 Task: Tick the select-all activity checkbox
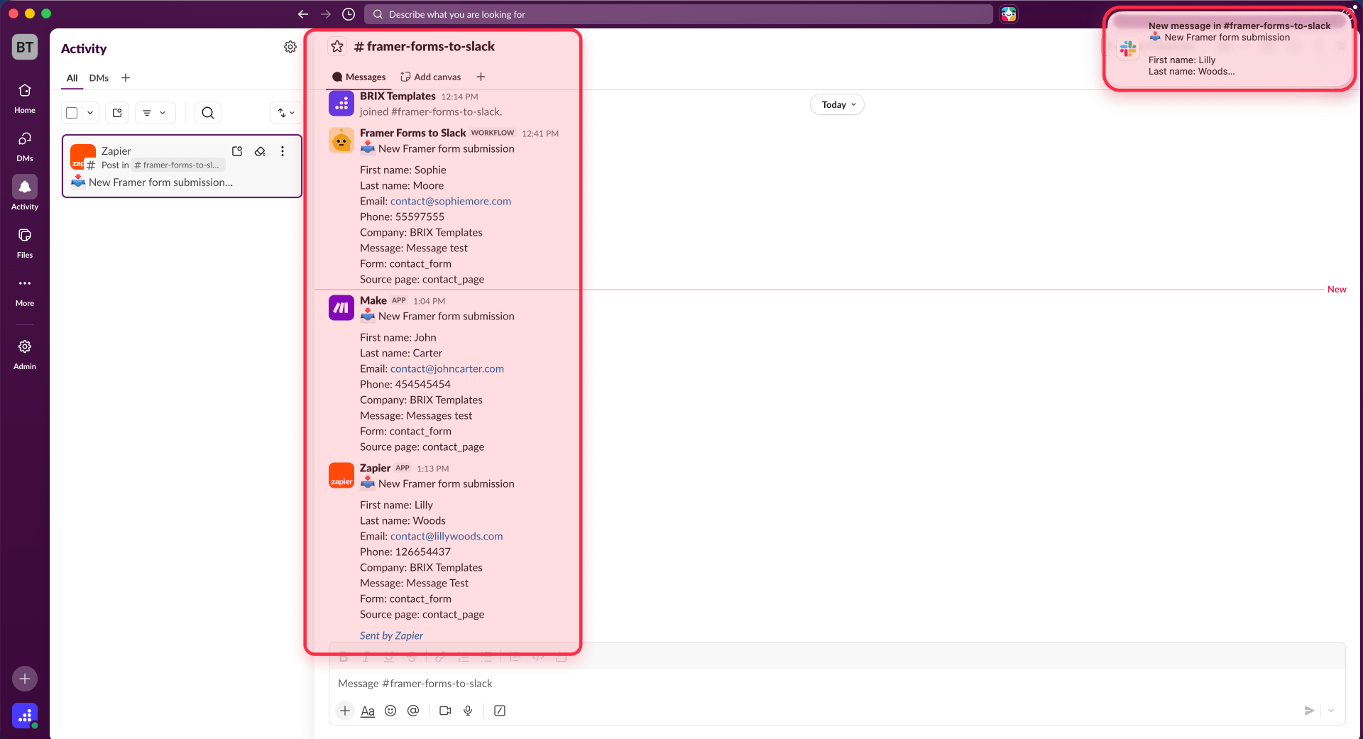tap(72, 113)
